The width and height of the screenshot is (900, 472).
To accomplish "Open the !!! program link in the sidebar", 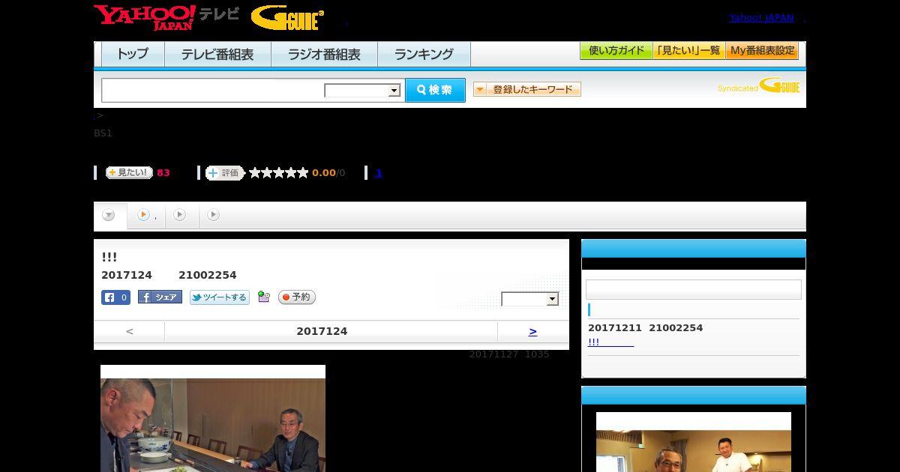I will 610,342.
